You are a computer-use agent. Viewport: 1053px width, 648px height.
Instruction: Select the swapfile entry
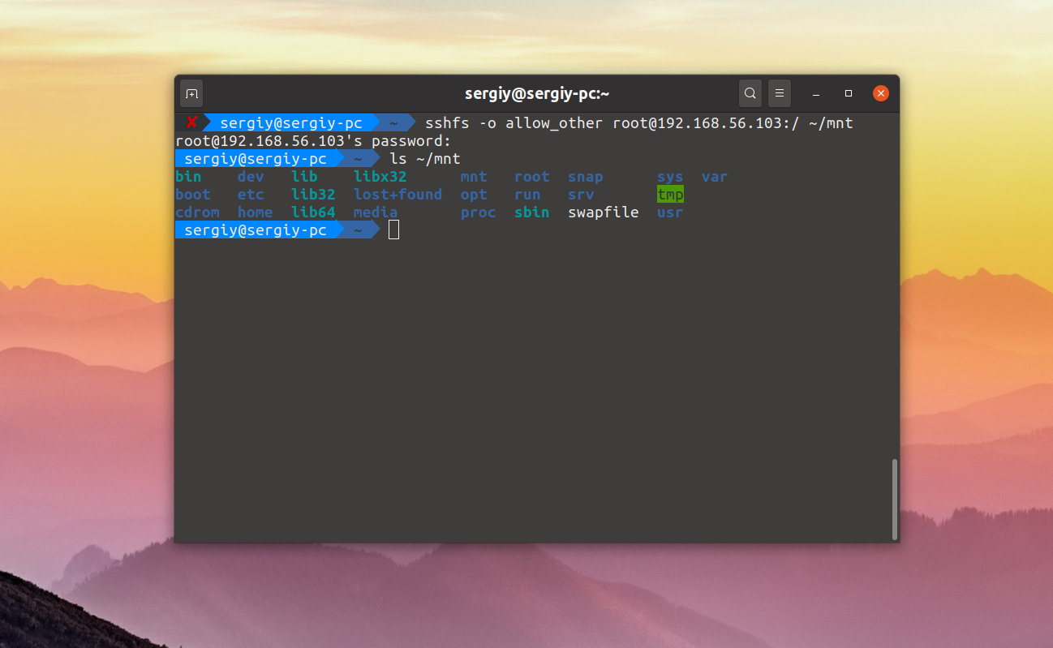(x=604, y=212)
